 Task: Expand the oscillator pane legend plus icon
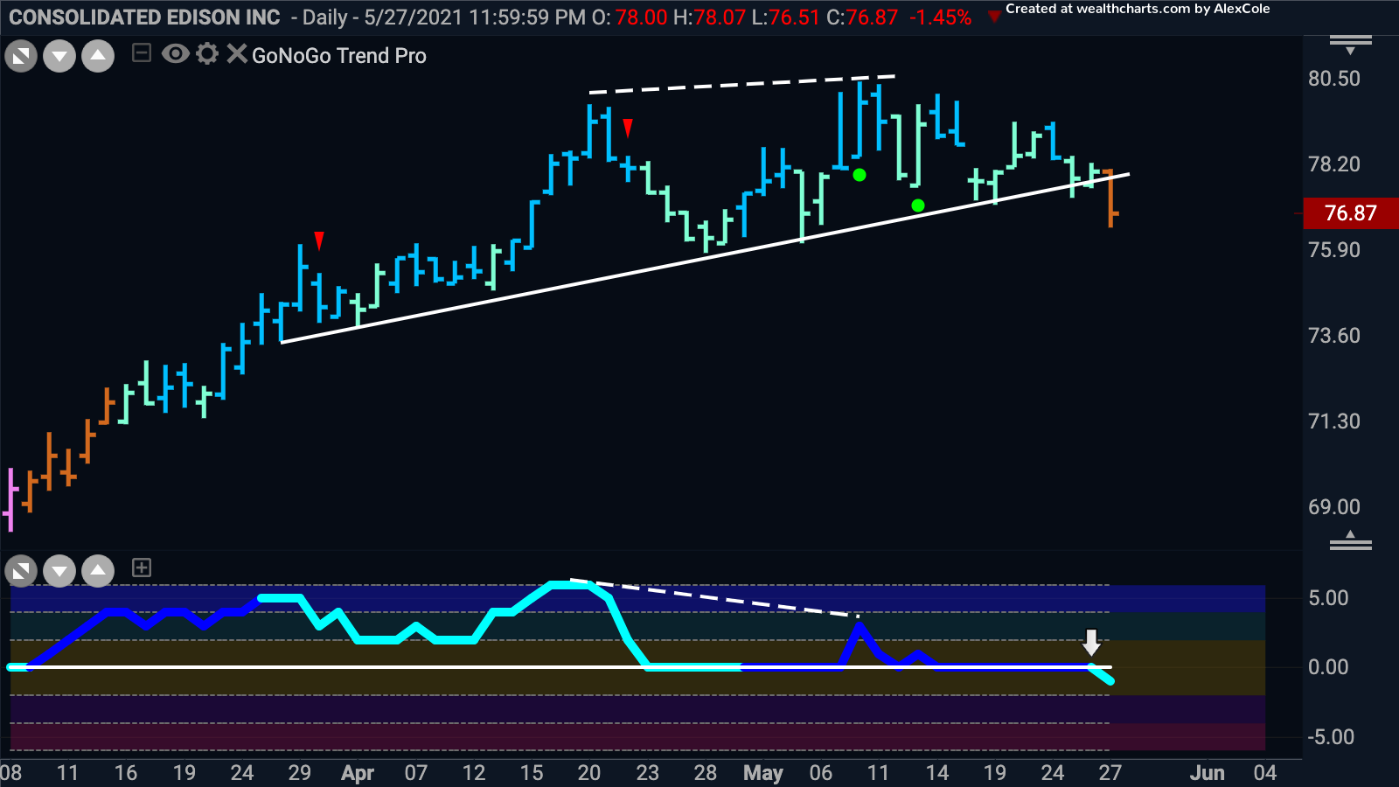coord(142,568)
